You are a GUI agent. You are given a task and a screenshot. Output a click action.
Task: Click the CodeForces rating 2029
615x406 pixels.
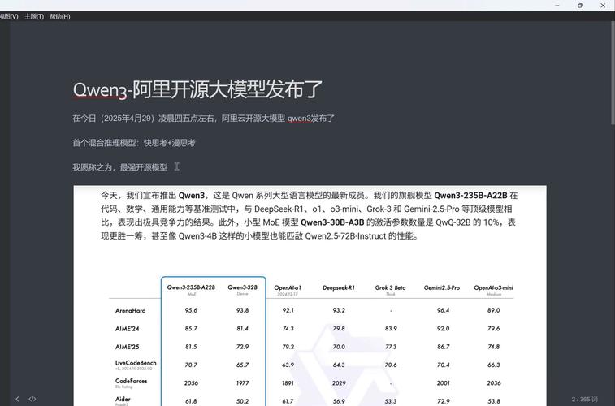pyautogui.click(x=339, y=383)
